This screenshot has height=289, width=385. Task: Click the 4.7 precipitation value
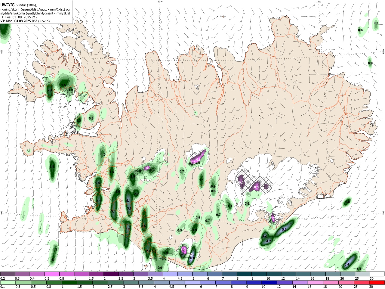tap(269, 241)
